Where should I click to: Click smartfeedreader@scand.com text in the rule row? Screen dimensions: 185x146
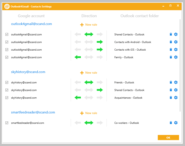tap(28, 123)
